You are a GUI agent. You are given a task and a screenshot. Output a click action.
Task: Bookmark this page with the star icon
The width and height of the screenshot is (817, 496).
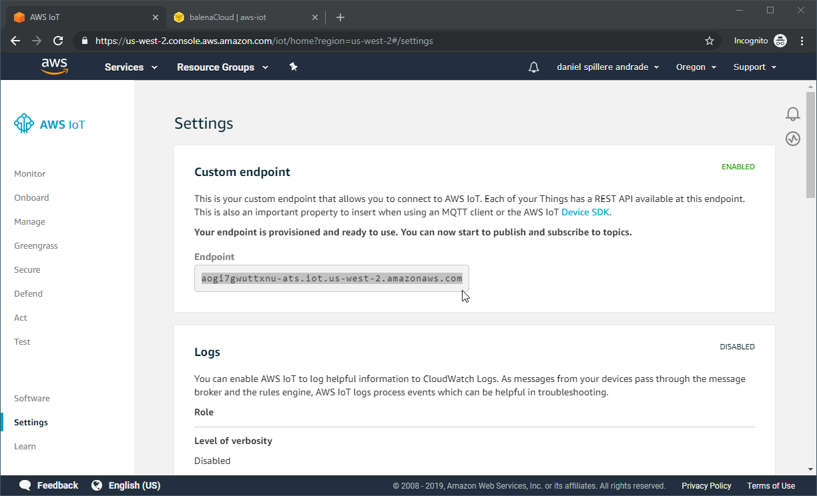(709, 41)
